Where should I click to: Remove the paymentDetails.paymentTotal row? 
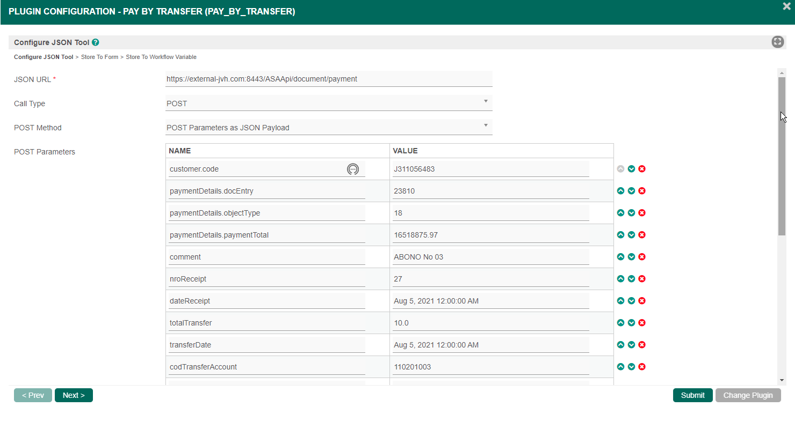click(x=642, y=235)
